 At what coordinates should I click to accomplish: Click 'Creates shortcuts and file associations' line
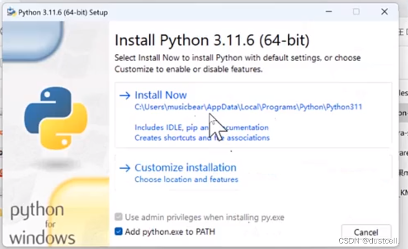click(202, 137)
